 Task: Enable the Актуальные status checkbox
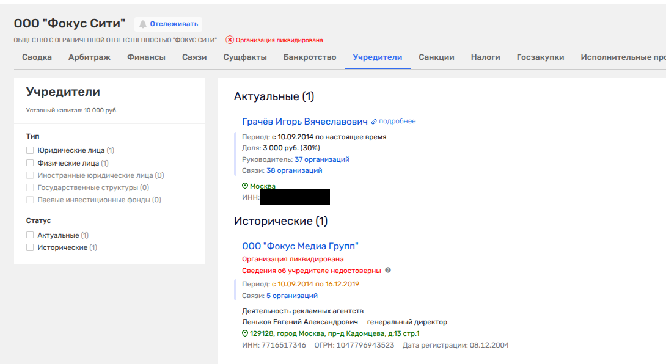click(x=30, y=235)
